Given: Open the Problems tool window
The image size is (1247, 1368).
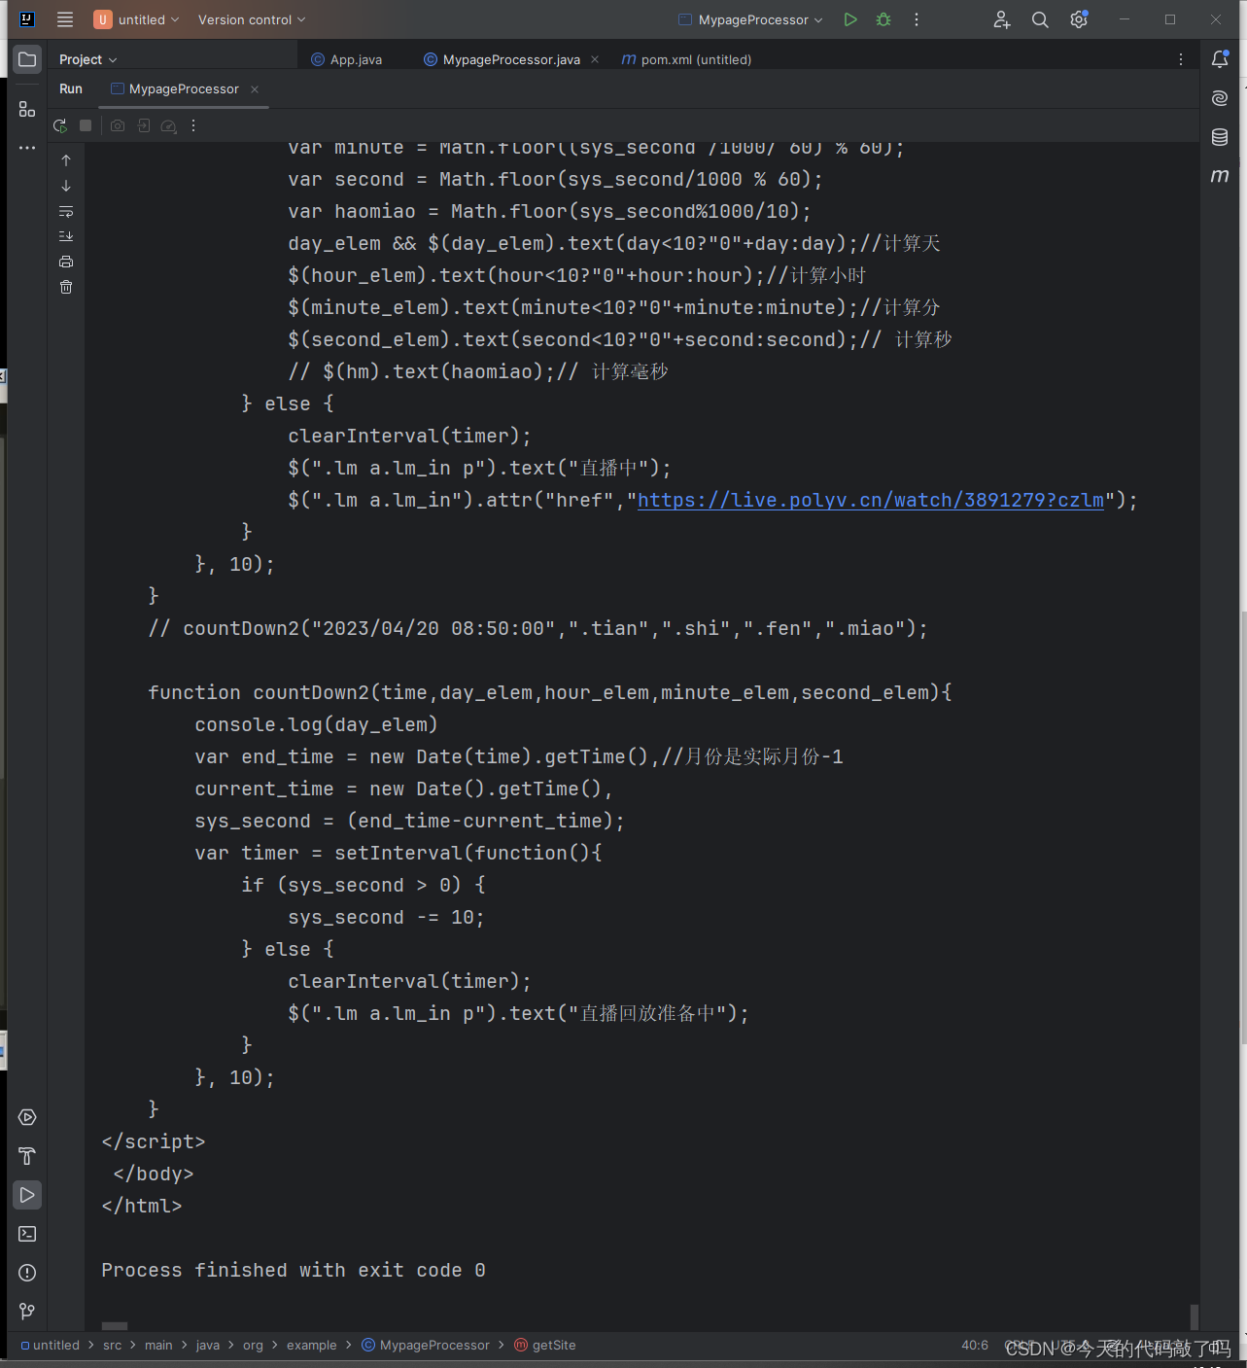Looking at the screenshot, I should tap(27, 1273).
